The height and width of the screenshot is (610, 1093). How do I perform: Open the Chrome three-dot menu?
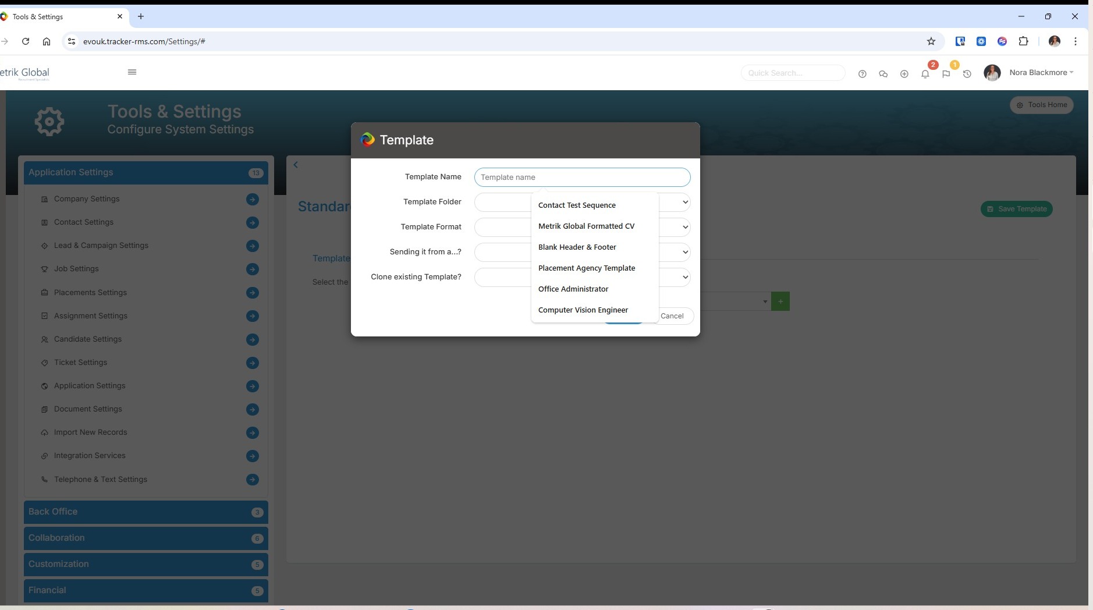click(x=1076, y=41)
